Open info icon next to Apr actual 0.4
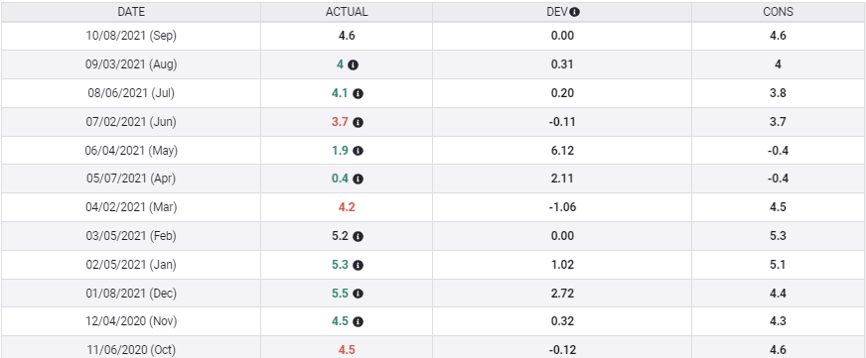The height and width of the screenshot is (358, 866). (x=358, y=179)
